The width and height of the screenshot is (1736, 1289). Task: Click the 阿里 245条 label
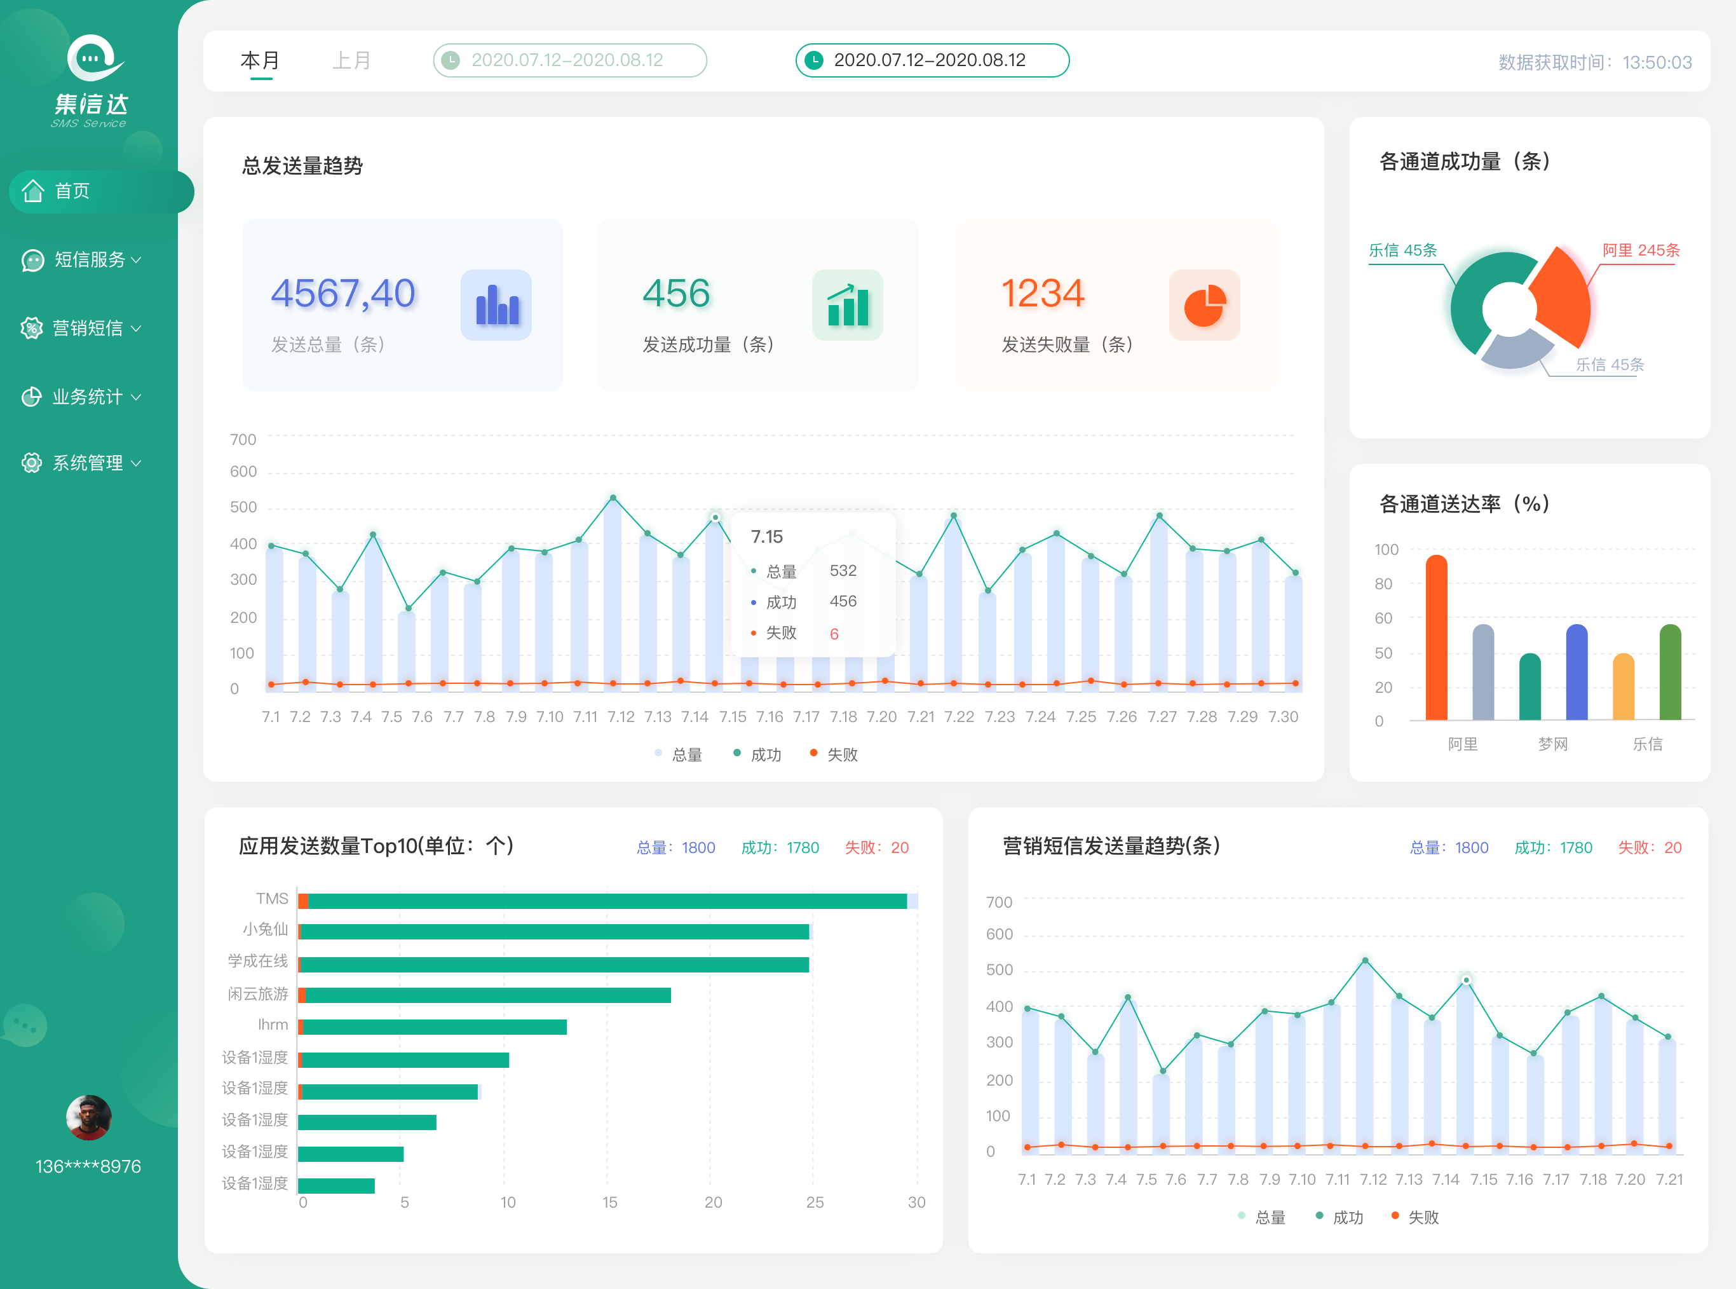pyautogui.click(x=1641, y=250)
